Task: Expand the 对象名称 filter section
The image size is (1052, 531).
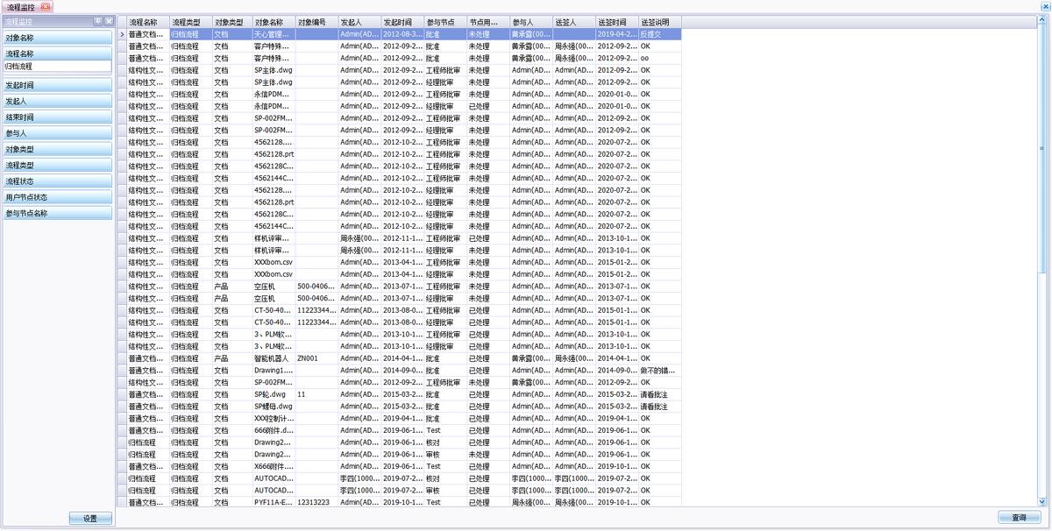Action: 57,38
